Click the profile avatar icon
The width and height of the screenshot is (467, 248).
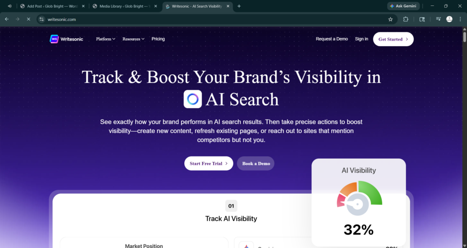pos(449,19)
